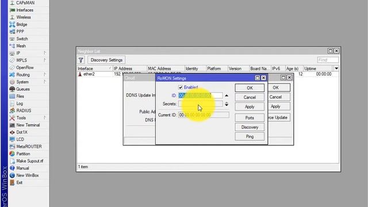The width and height of the screenshot is (368, 207).
Task: Click the filter funnel icon in Neighbor List
Action: pos(81,60)
